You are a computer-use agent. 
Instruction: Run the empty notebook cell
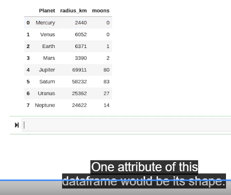(17, 125)
